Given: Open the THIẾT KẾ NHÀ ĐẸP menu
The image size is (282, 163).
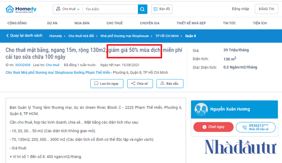Looking at the screenshot, I should [191, 23].
